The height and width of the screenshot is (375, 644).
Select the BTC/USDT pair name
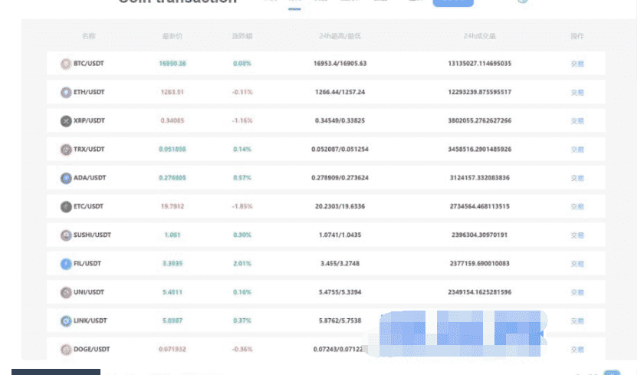tap(89, 63)
